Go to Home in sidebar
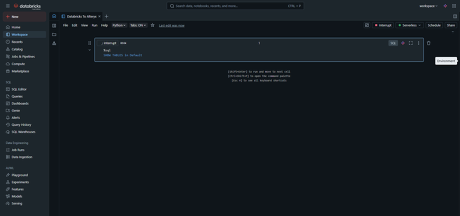460x216 pixels. pyautogui.click(x=25, y=27)
